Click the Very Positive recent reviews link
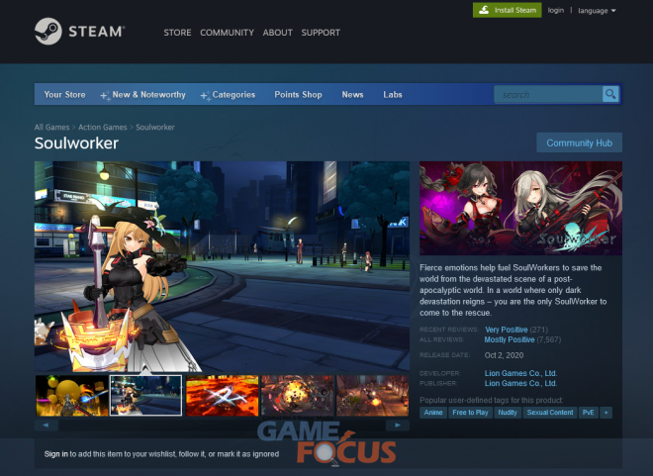The width and height of the screenshot is (653, 476). coord(506,330)
